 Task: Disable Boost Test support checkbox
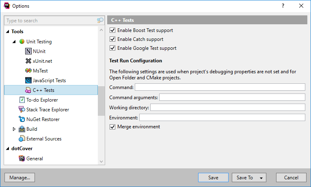pos(112,30)
